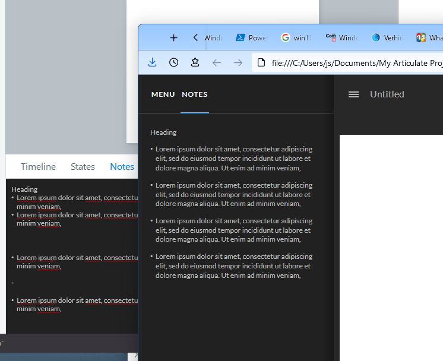
Task: Click Heading text in Storyline notes editor
Action: [x=24, y=189]
